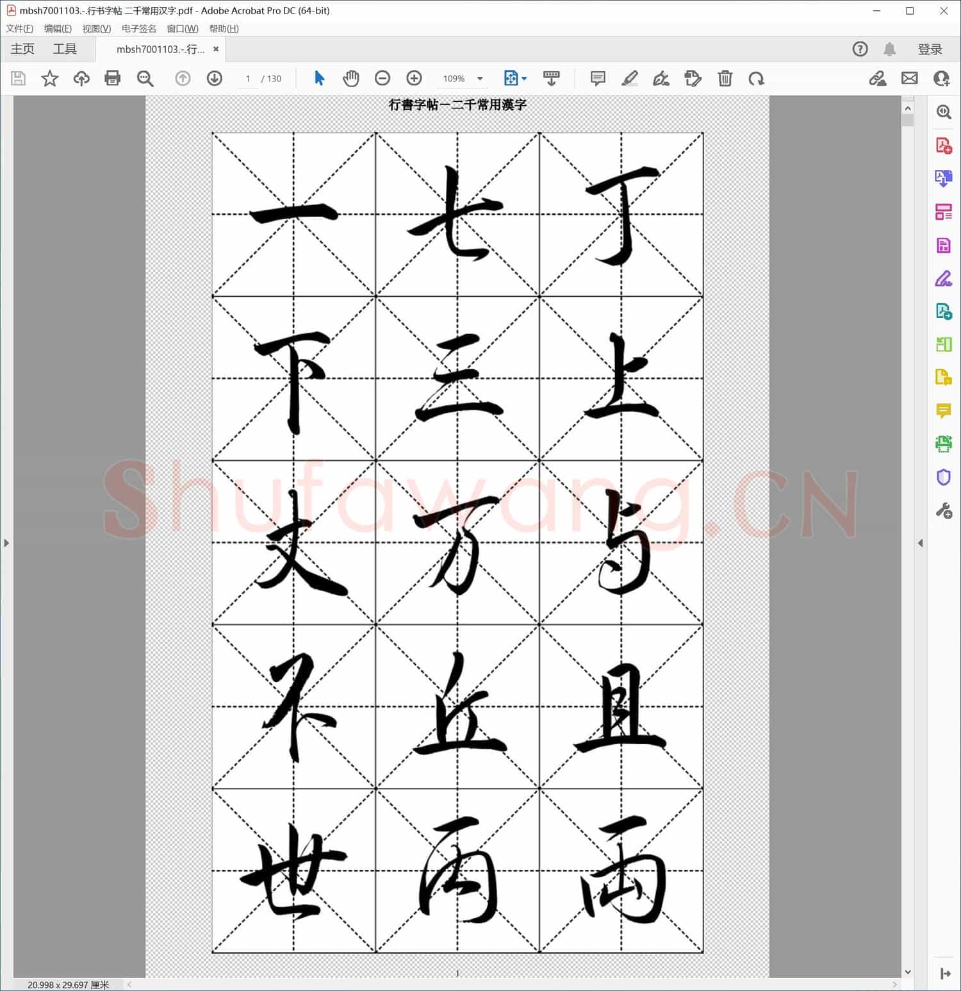Open the Create PDF tool in right pane
The image size is (961, 991).
pyautogui.click(x=943, y=146)
